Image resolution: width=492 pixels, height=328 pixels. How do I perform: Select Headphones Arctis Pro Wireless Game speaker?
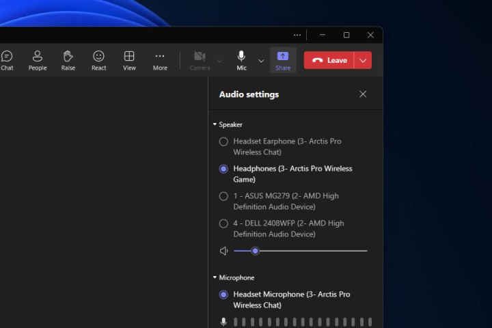pyautogui.click(x=223, y=169)
